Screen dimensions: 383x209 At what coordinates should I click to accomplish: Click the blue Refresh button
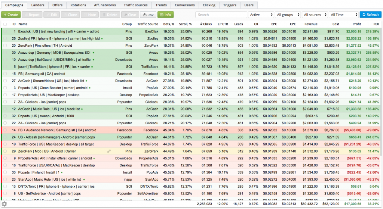(x=370, y=15)
